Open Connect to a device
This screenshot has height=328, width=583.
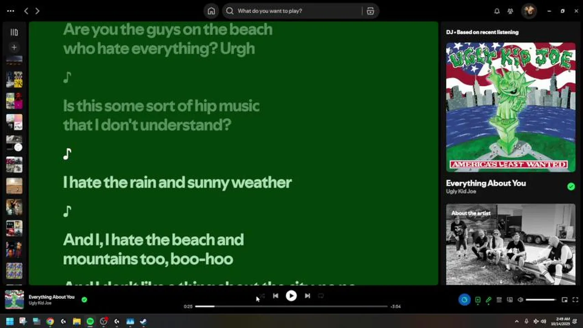point(510,300)
